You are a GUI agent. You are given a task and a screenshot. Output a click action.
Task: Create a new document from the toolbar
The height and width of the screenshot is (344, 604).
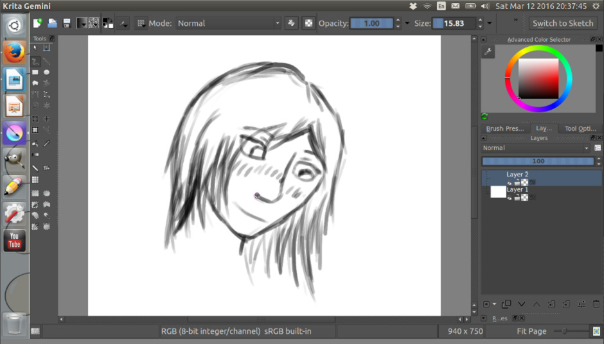point(38,23)
